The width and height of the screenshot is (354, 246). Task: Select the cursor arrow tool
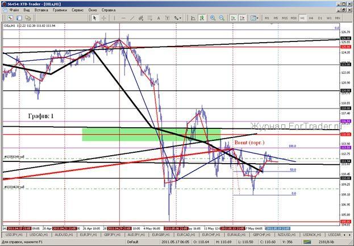point(95,18)
